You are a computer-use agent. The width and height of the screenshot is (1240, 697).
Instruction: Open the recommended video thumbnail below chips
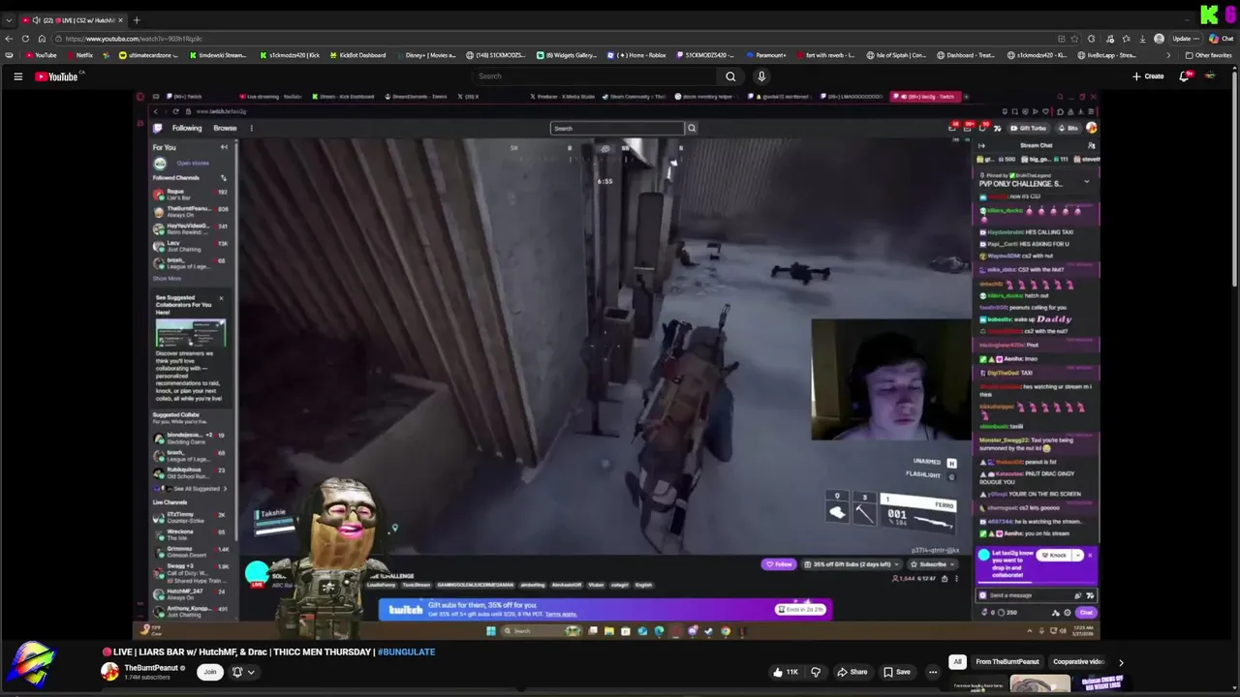tap(1041, 684)
